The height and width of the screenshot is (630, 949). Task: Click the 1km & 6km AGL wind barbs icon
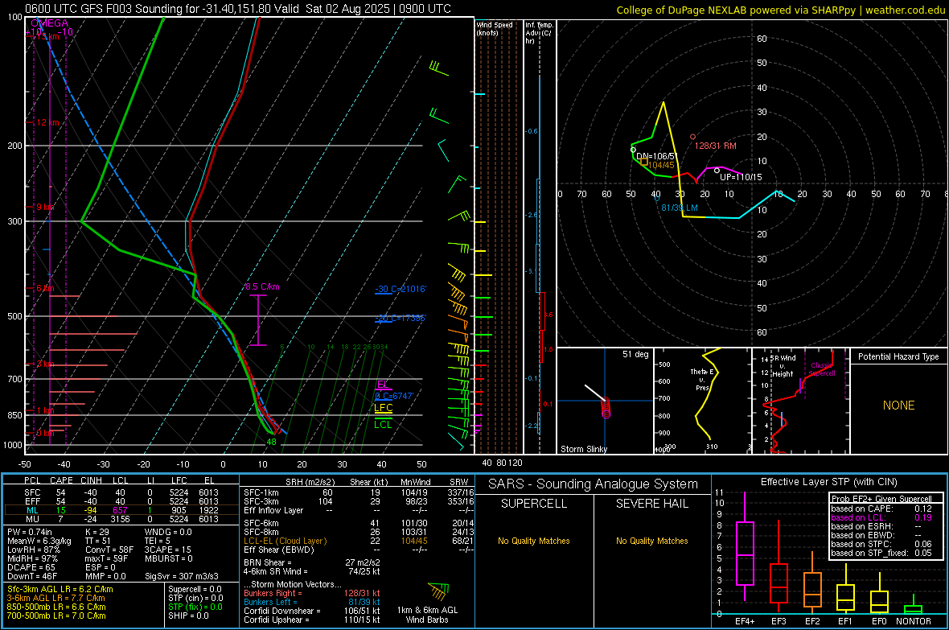click(438, 591)
